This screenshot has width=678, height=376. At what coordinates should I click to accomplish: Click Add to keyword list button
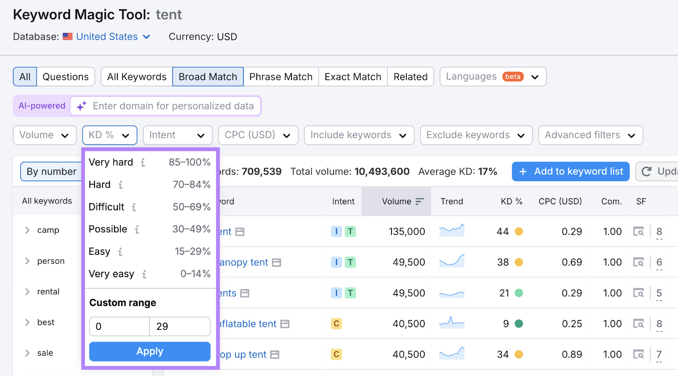point(570,172)
